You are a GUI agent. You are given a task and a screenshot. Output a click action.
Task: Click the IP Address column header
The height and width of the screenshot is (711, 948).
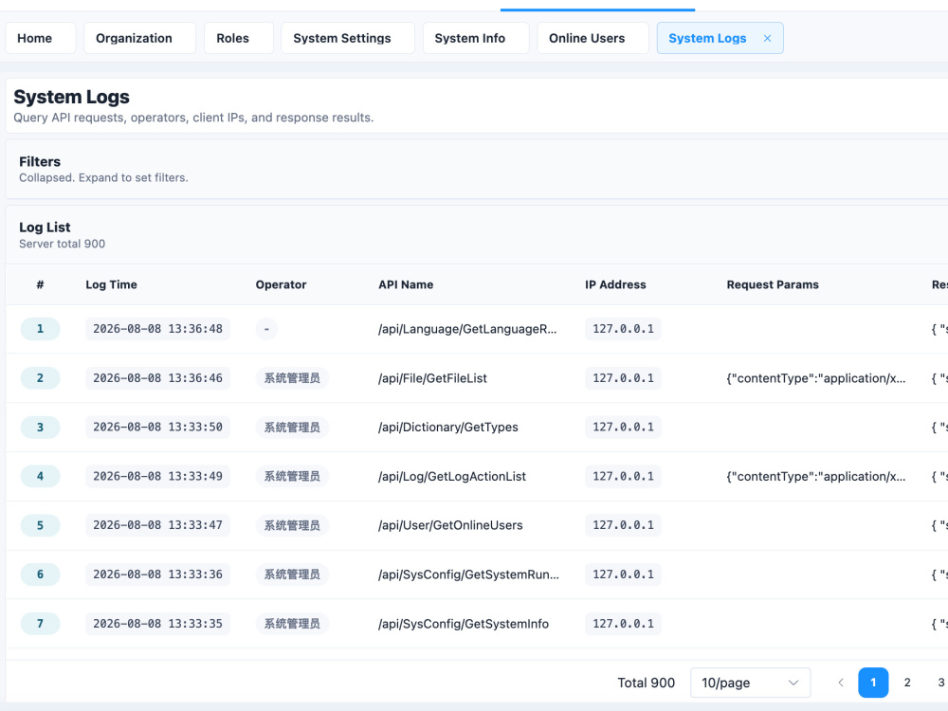pos(615,284)
